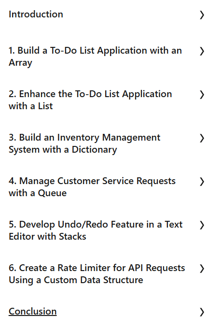Expand chevron for Enhance To-Do List unit
Viewport: 221px width, 330px height.
click(202, 95)
